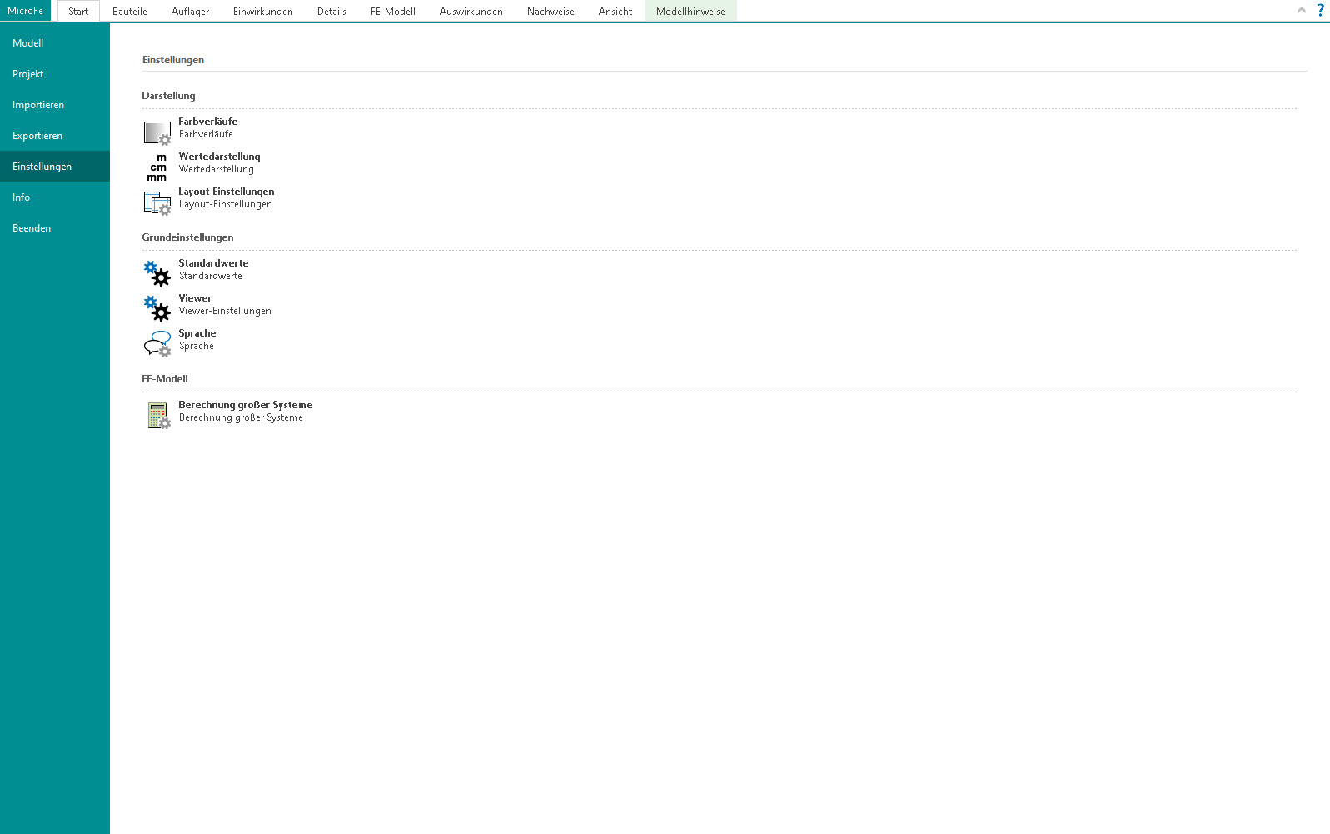Viewport: 1330px width, 834px height.
Task: Click the Wertedarstellung m cm mm icon
Action: tap(157, 167)
